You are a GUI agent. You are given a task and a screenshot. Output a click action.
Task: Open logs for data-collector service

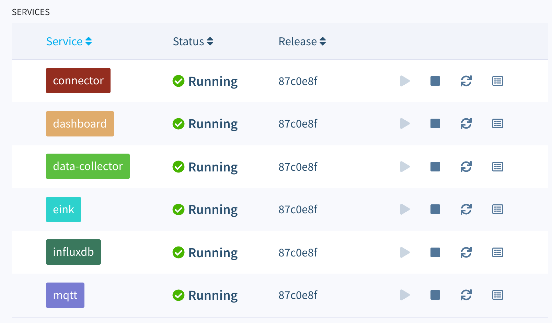[497, 167]
